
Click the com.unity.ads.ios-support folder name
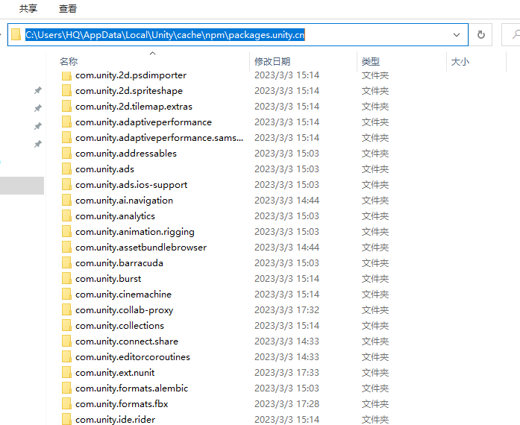click(131, 185)
